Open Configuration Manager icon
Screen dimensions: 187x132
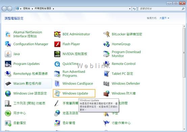pyautogui.click(x=8, y=44)
